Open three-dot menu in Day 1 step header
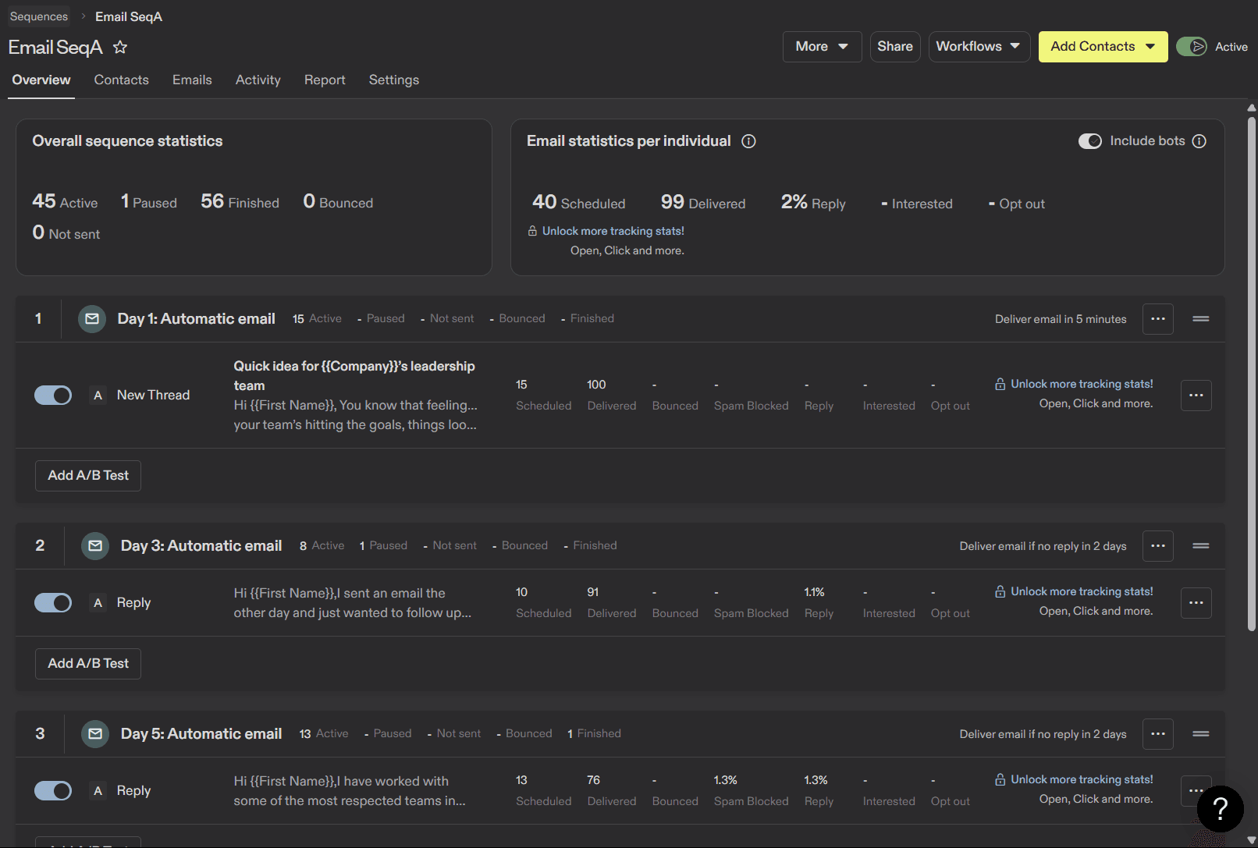The image size is (1258, 848). (x=1158, y=319)
